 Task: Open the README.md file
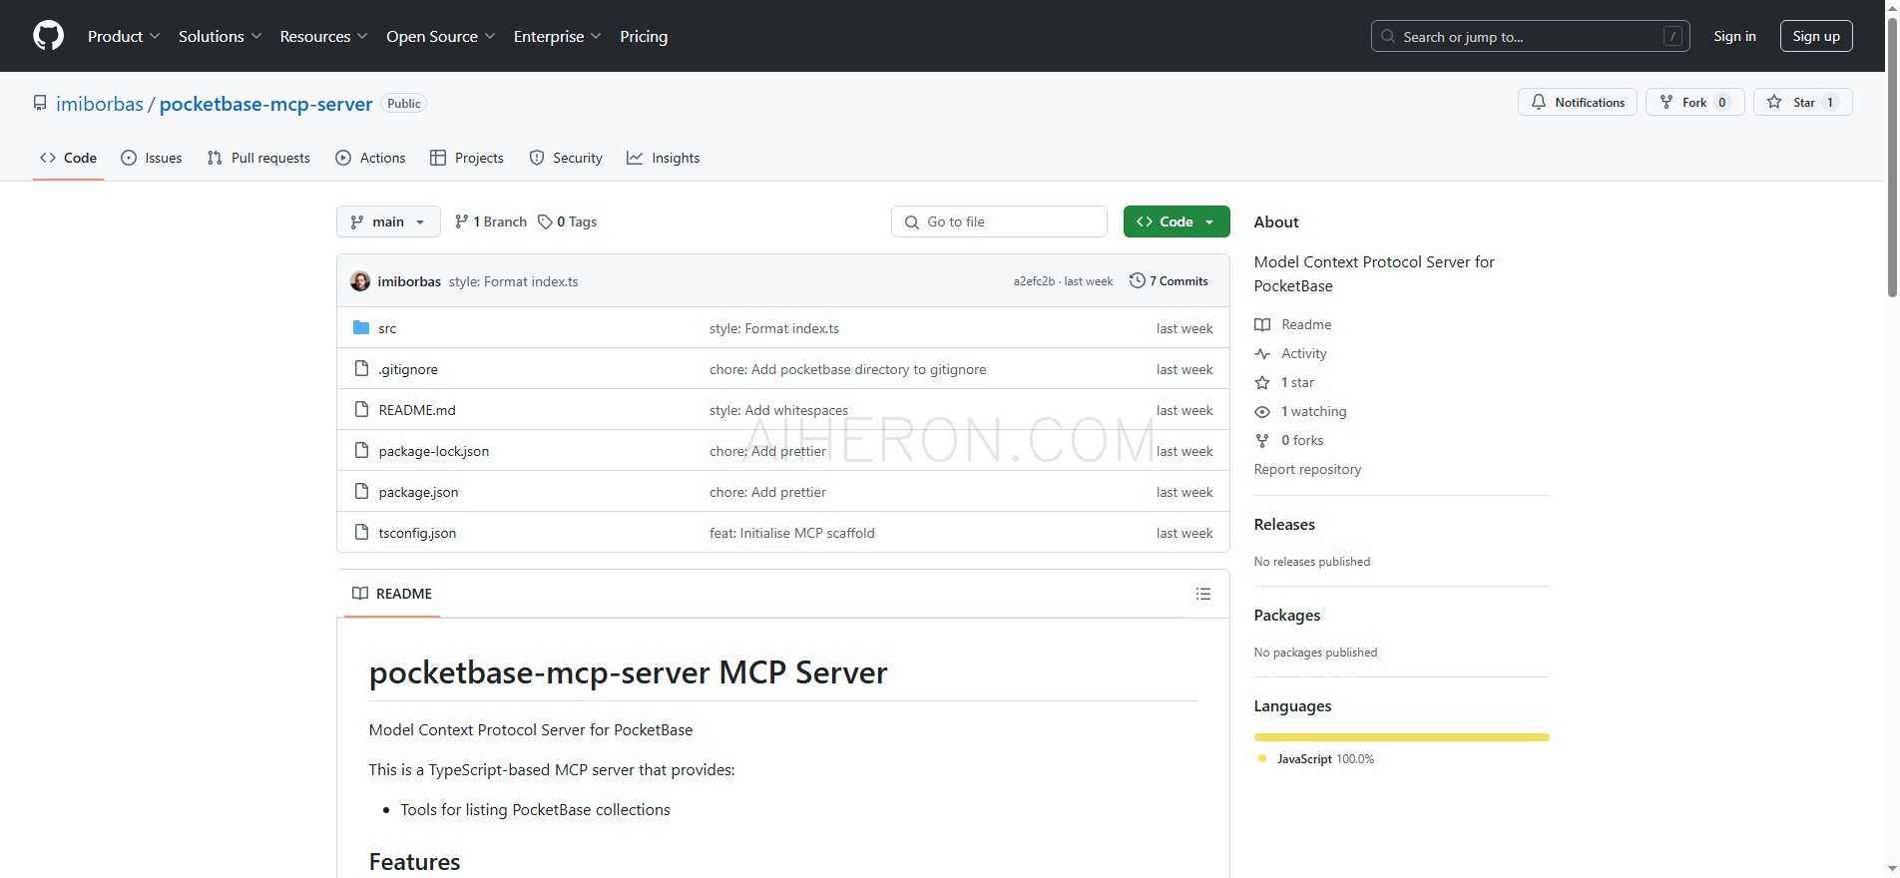click(417, 410)
